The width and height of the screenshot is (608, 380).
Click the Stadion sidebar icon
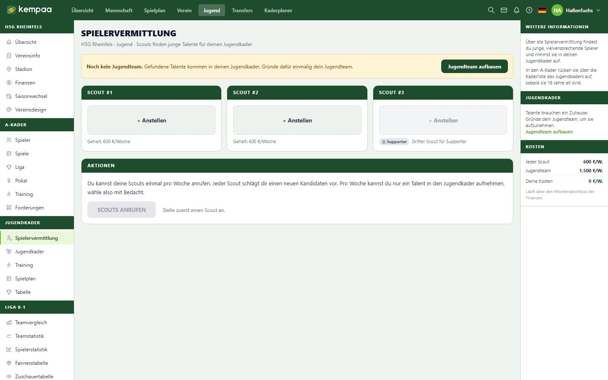point(9,69)
